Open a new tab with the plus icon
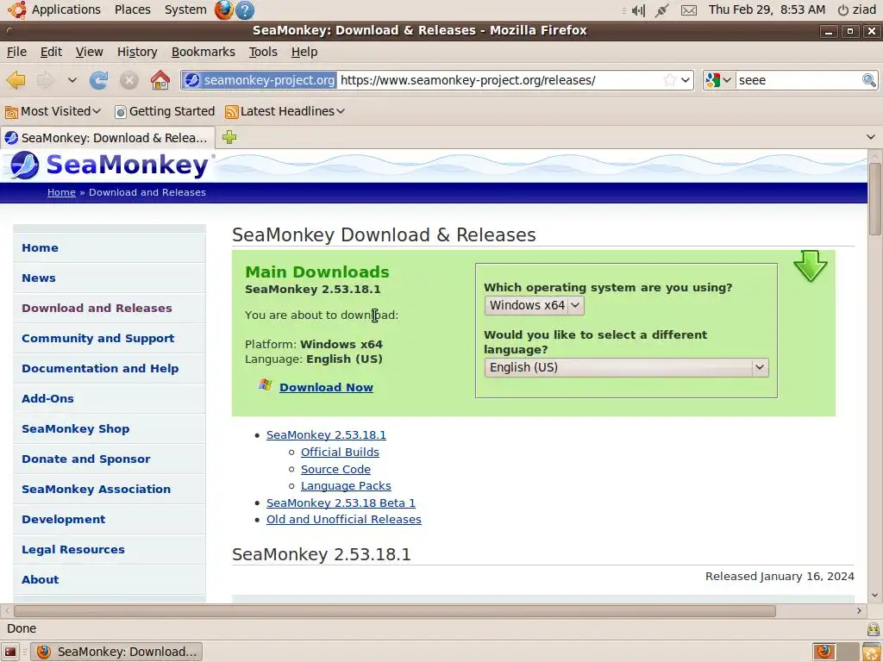 point(229,137)
